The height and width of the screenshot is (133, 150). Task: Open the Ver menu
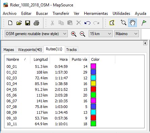pyautogui.click(x=77, y=14)
